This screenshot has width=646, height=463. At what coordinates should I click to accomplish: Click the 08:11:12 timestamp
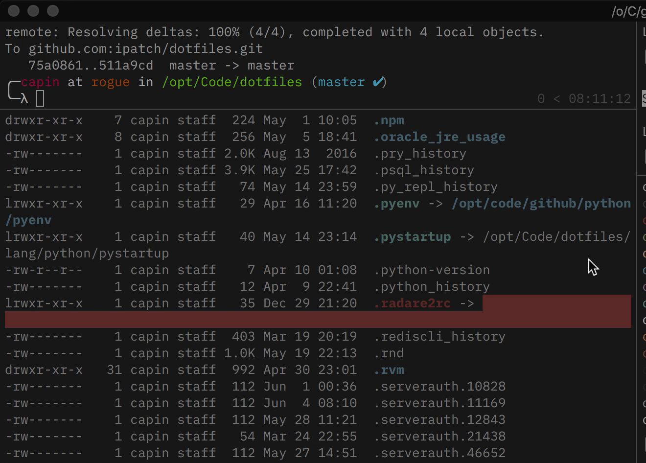(x=600, y=99)
